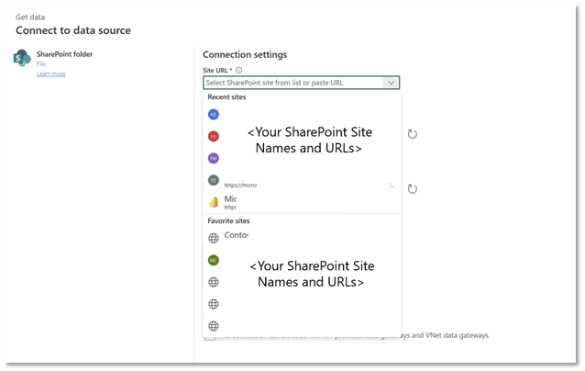Click the Site URL input field
This screenshot has width=585, height=371.
click(x=301, y=83)
